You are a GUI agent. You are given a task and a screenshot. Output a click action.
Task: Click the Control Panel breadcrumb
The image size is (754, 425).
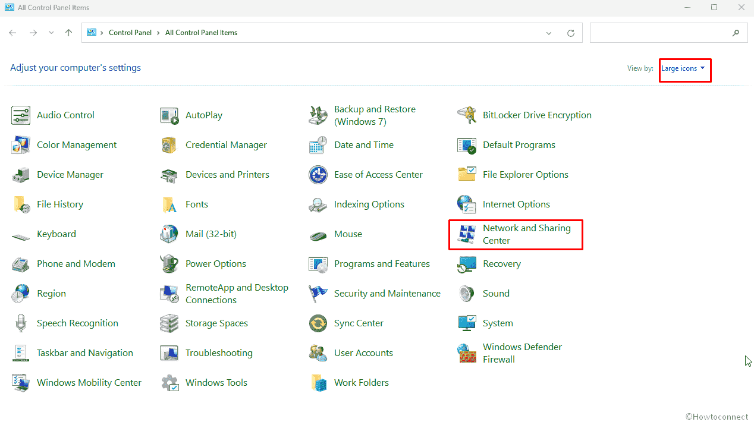pos(130,33)
